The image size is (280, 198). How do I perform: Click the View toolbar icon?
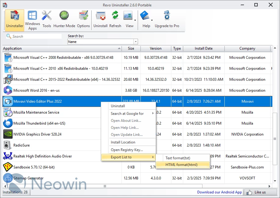[128, 15]
